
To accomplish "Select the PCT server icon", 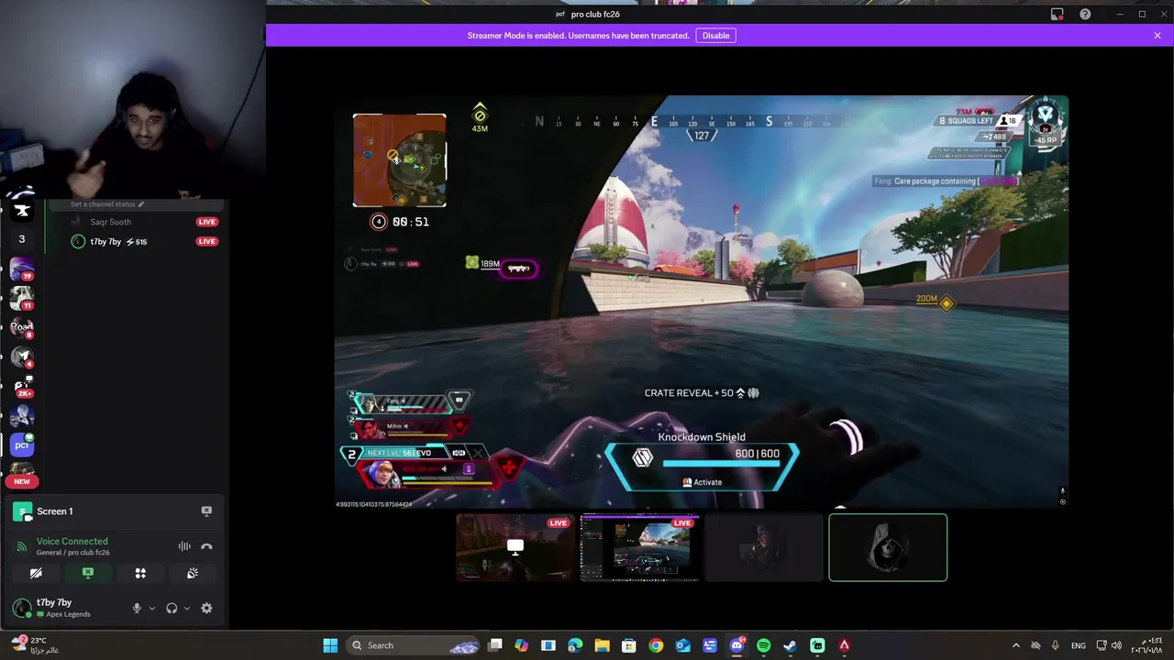I will tap(22, 445).
